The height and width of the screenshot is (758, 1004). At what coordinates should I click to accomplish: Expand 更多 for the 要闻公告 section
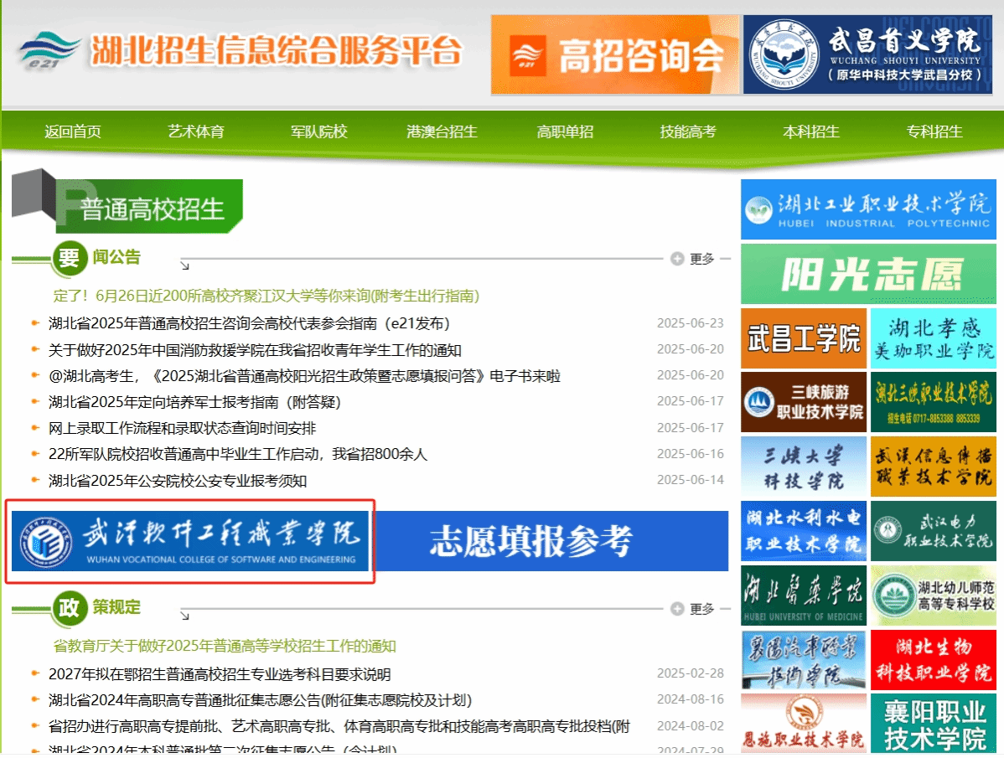click(694, 259)
